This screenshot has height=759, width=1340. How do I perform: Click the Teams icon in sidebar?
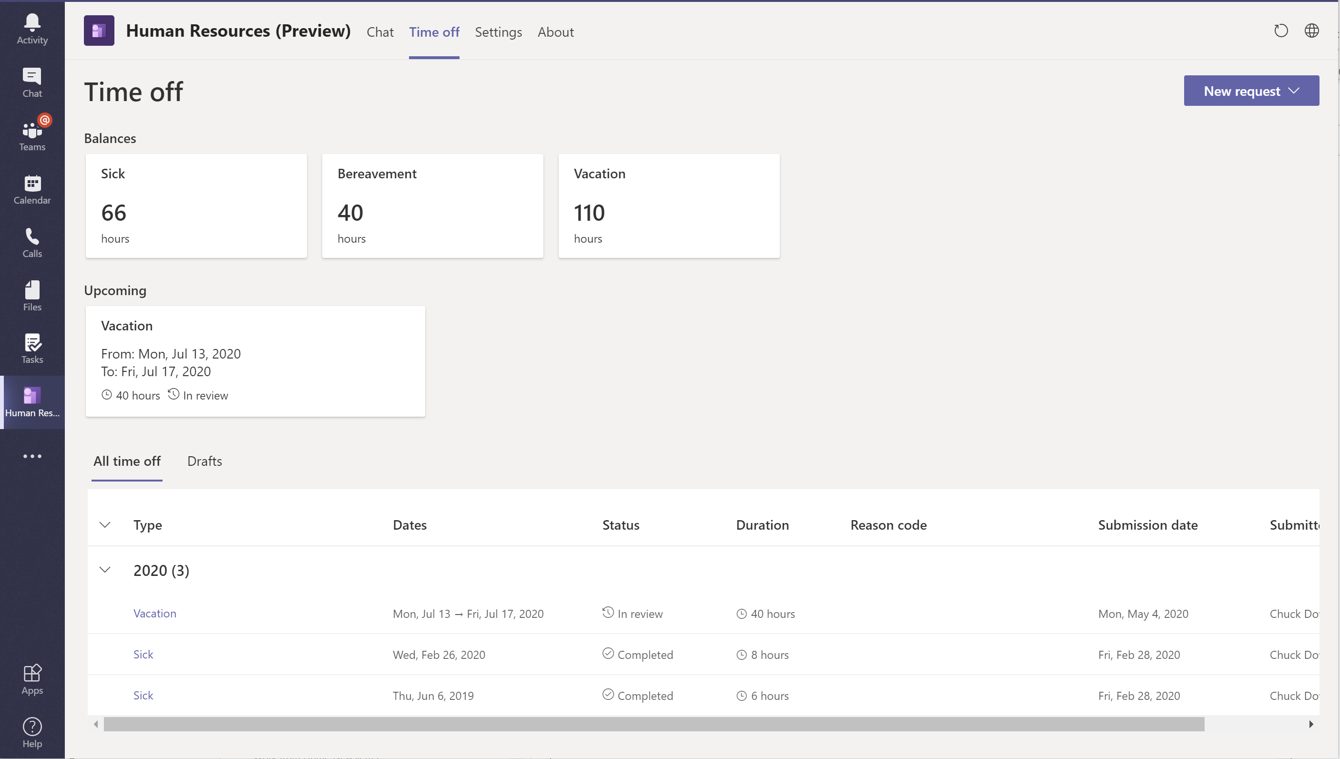(32, 129)
